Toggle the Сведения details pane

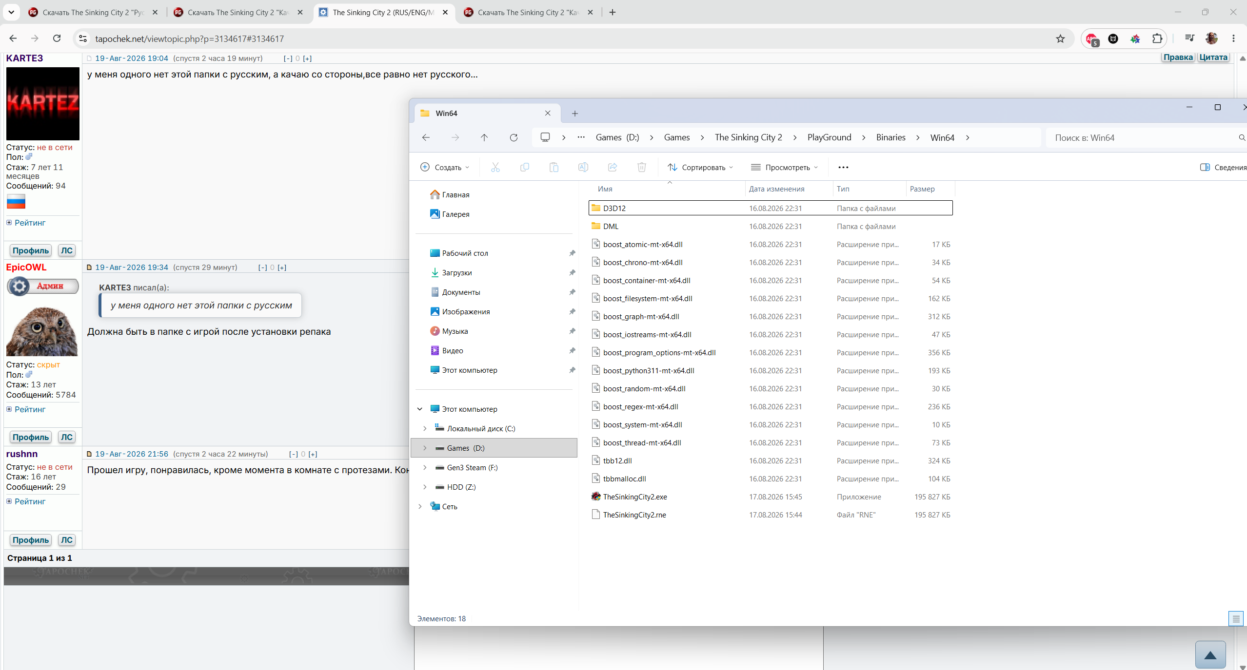pyautogui.click(x=1223, y=167)
